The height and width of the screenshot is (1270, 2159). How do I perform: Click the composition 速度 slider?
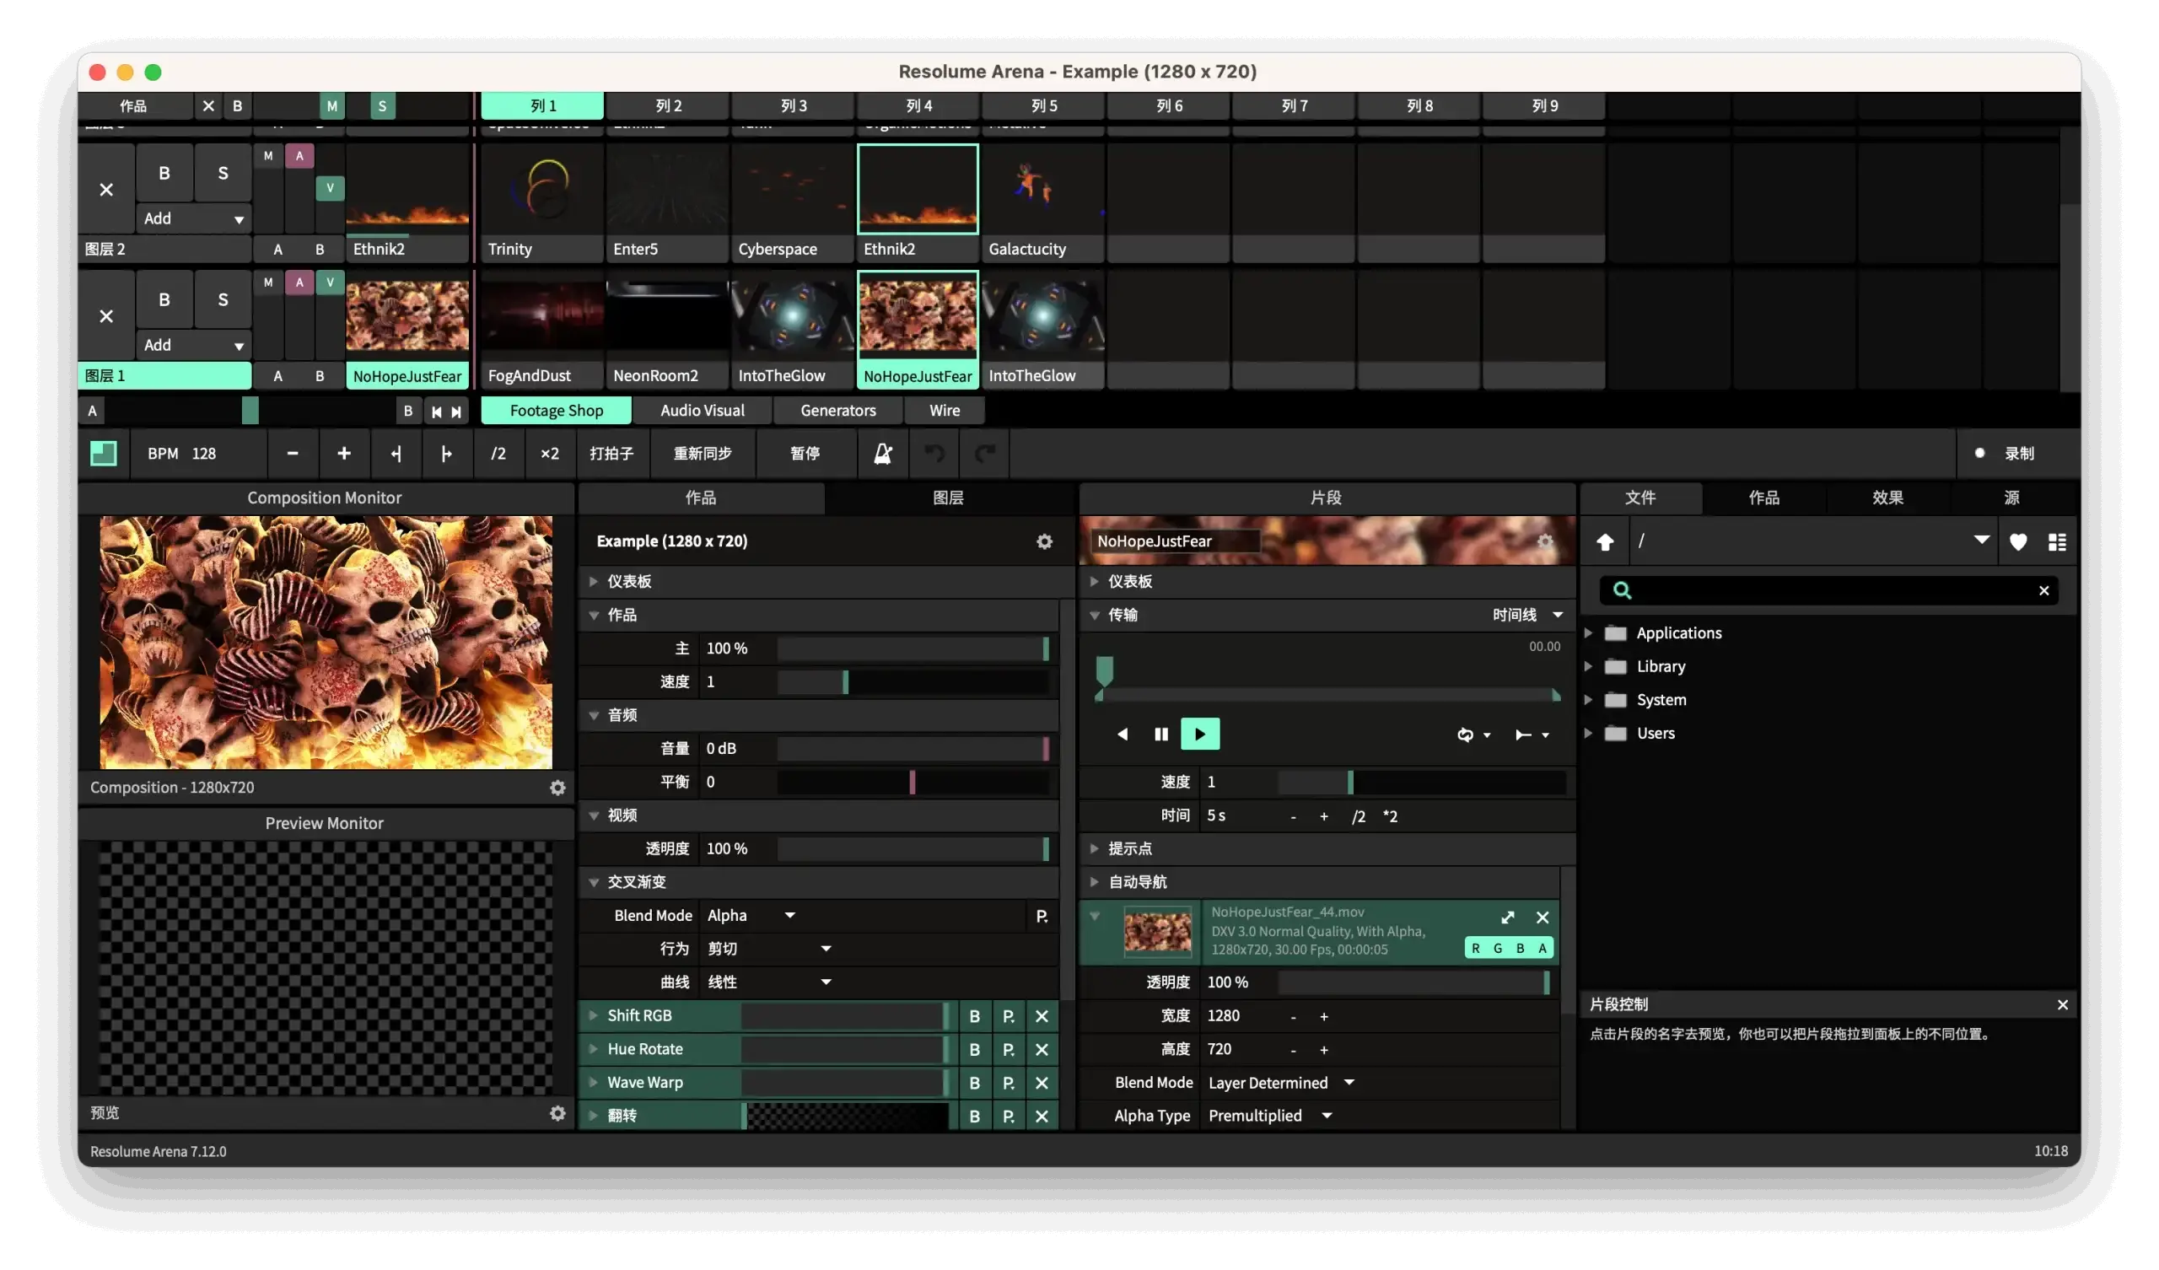pyautogui.click(x=913, y=682)
